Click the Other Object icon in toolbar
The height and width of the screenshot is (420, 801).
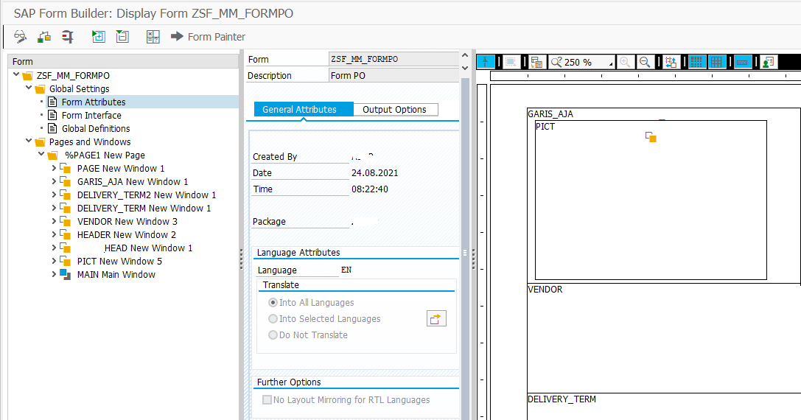click(44, 36)
